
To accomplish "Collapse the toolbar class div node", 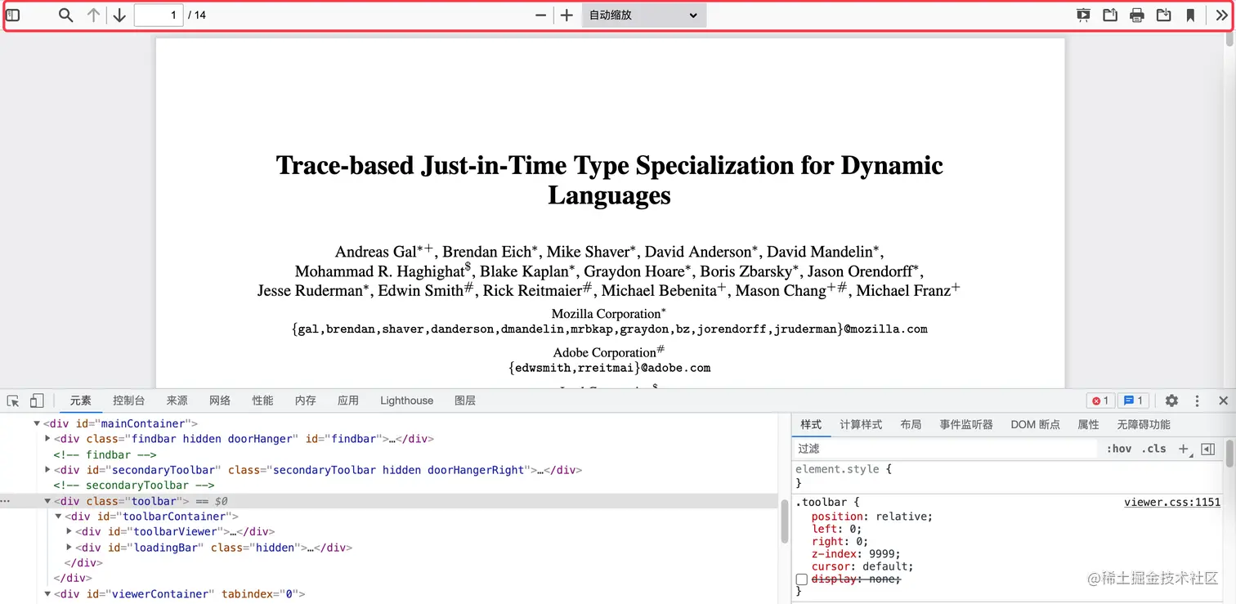I will click(47, 501).
